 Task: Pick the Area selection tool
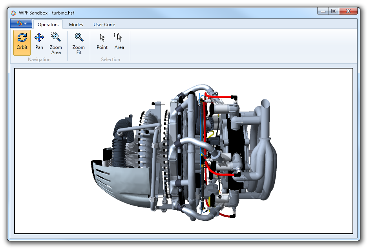coord(119,42)
